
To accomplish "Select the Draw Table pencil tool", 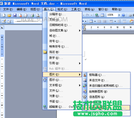I will coord(4,21).
